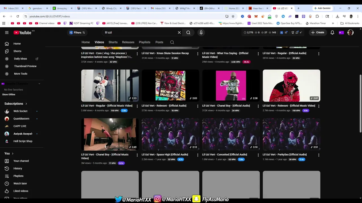Viewport: 362px width, 203px height.
Task: Open the Quanblastem channel
Action: coord(22,119)
